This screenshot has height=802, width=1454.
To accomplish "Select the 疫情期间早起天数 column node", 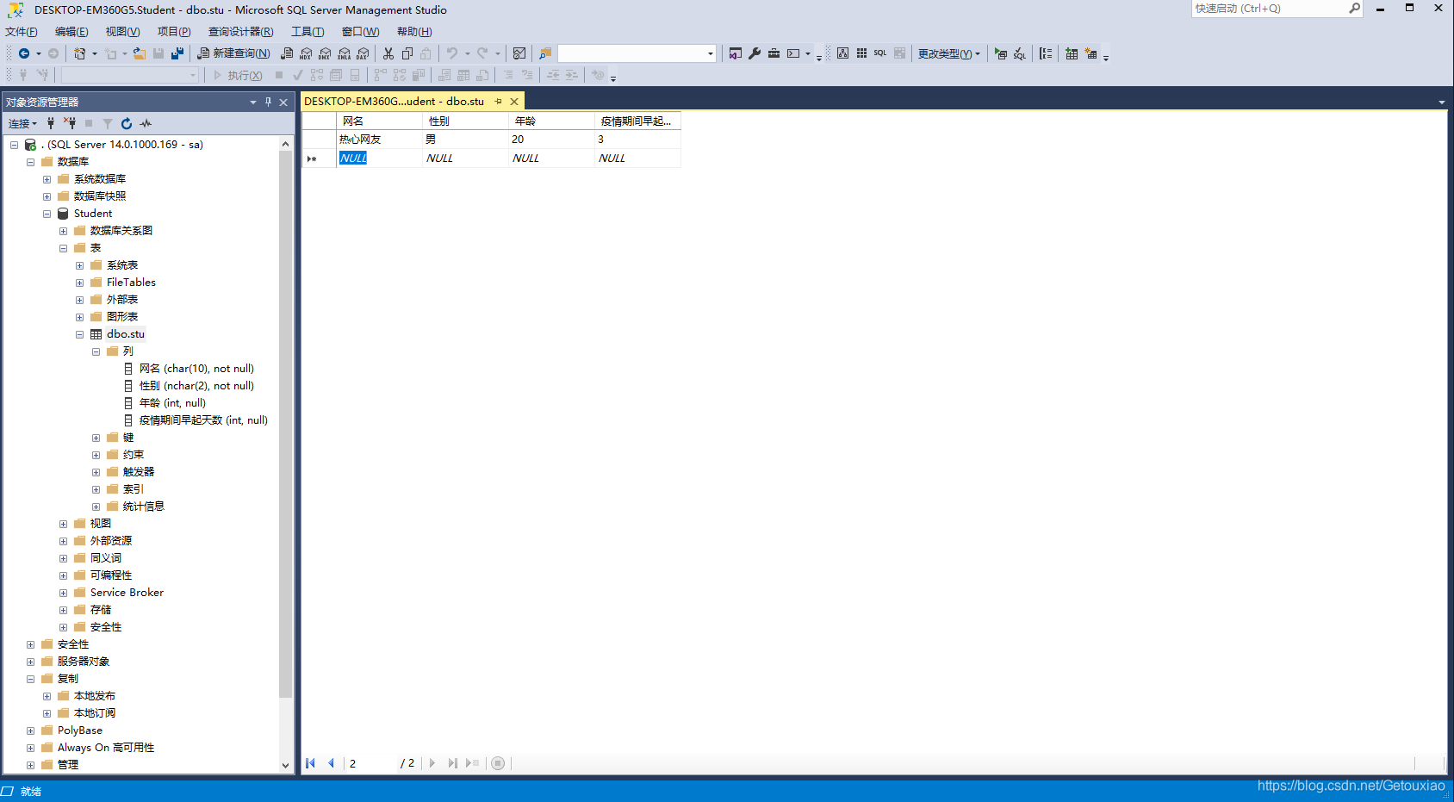I will (x=203, y=420).
